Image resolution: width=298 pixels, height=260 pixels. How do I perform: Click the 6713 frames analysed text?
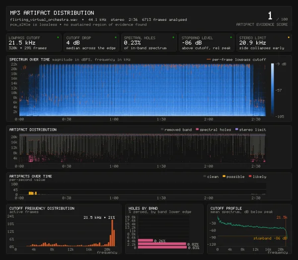coord(164,19)
